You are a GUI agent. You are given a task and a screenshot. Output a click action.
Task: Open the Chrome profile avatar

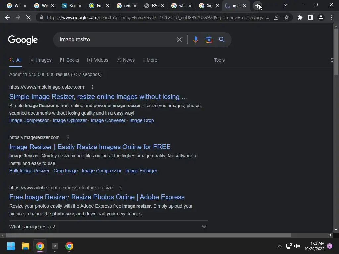click(321, 17)
